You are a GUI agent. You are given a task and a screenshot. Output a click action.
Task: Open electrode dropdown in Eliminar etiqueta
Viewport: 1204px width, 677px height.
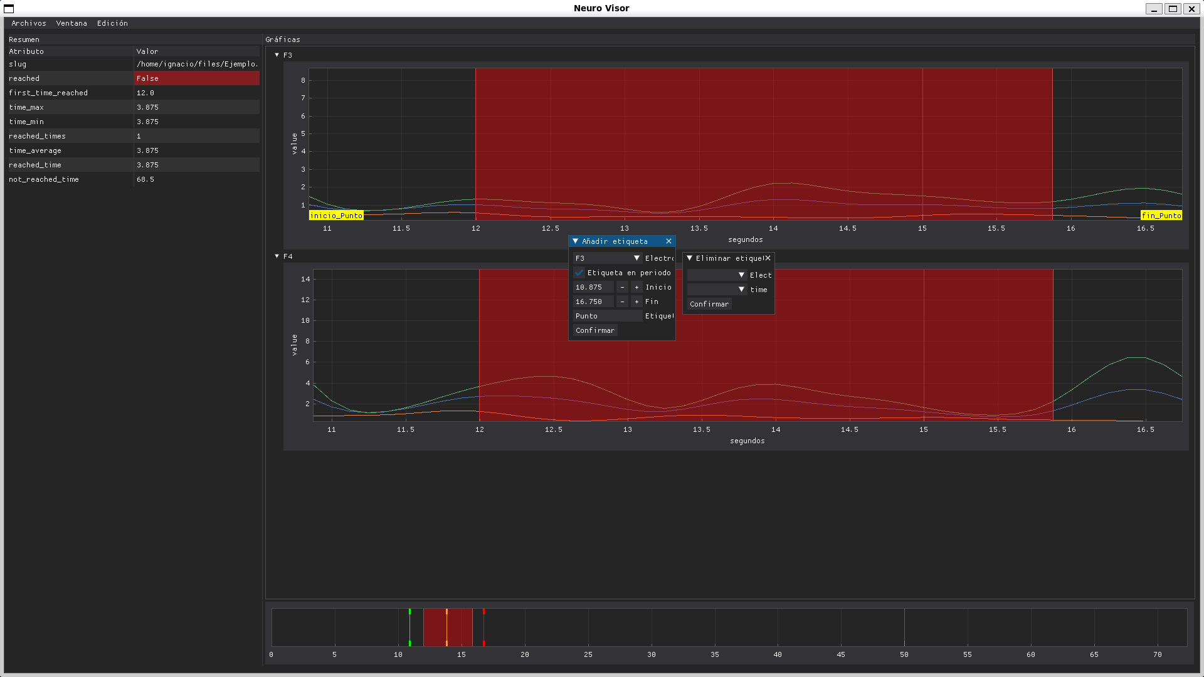(x=717, y=275)
